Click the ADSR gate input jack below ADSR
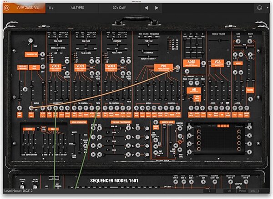 point(187,71)
